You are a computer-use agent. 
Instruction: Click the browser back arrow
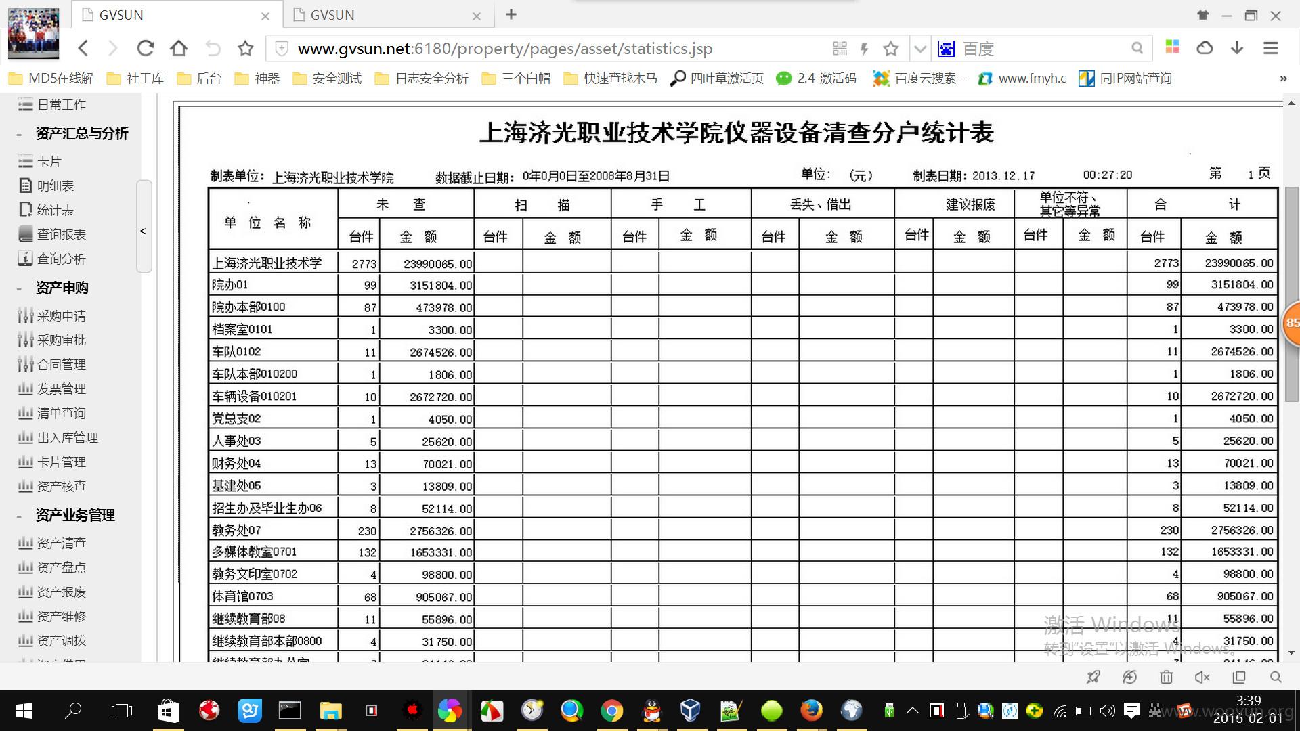[83, 48]
